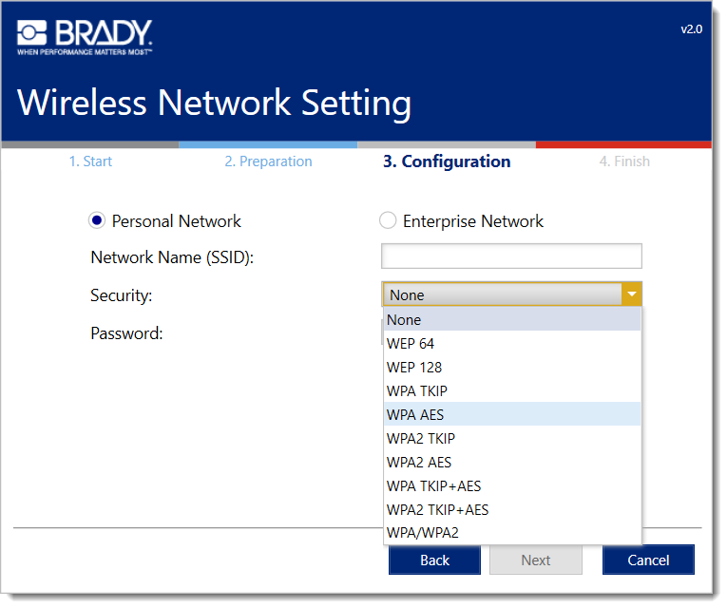The width and height of the screenshot is (727, 608).
Task: Select the WPA/WPA2 mixed option
Action: click(x=512, y=532)
